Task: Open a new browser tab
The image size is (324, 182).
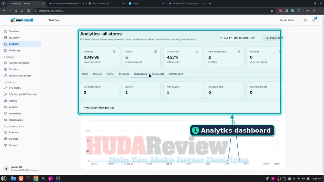Action: (210, 3)
